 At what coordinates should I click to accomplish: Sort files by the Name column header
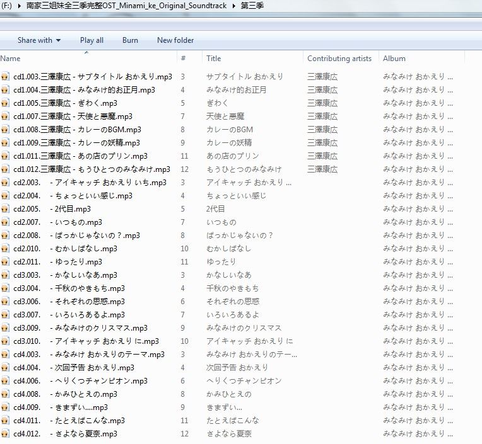tap(11, 59)
